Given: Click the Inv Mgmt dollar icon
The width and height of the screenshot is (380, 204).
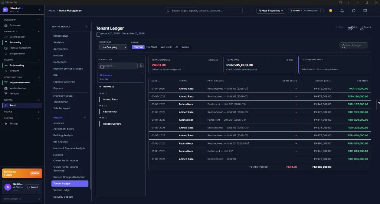Looking at the screenshot, I should tap(6, 71).
